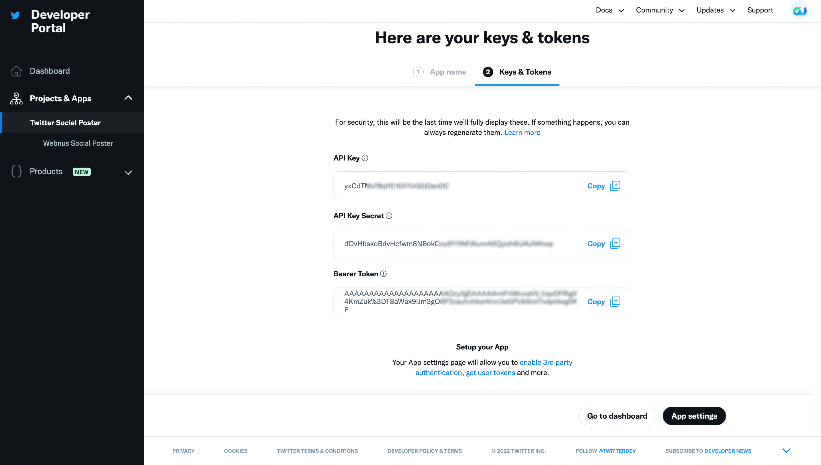
Task: Select Webnus Social Poster in sidebar
Action: [x=78, y=143]
